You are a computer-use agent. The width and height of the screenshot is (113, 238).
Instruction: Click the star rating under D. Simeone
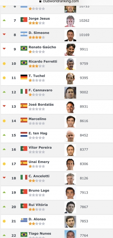pyautogui.click(x=37, y=37)
